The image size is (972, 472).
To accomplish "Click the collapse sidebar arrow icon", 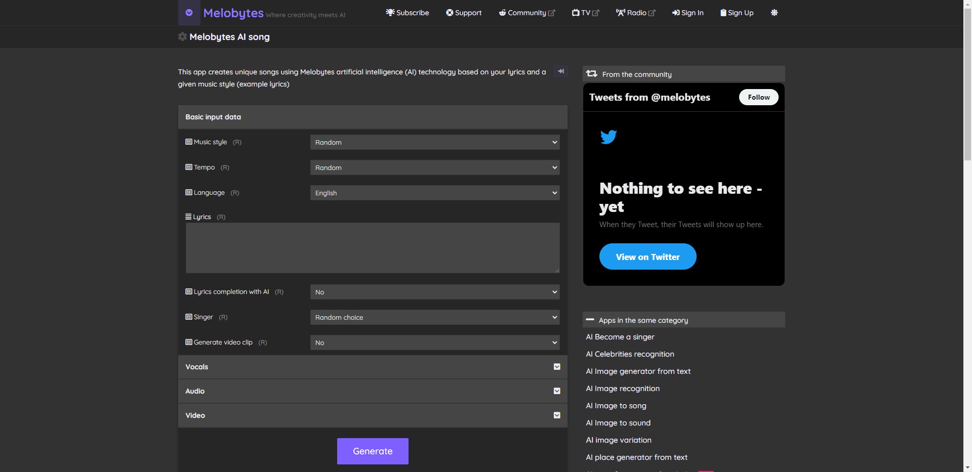I will coord(560,71).
